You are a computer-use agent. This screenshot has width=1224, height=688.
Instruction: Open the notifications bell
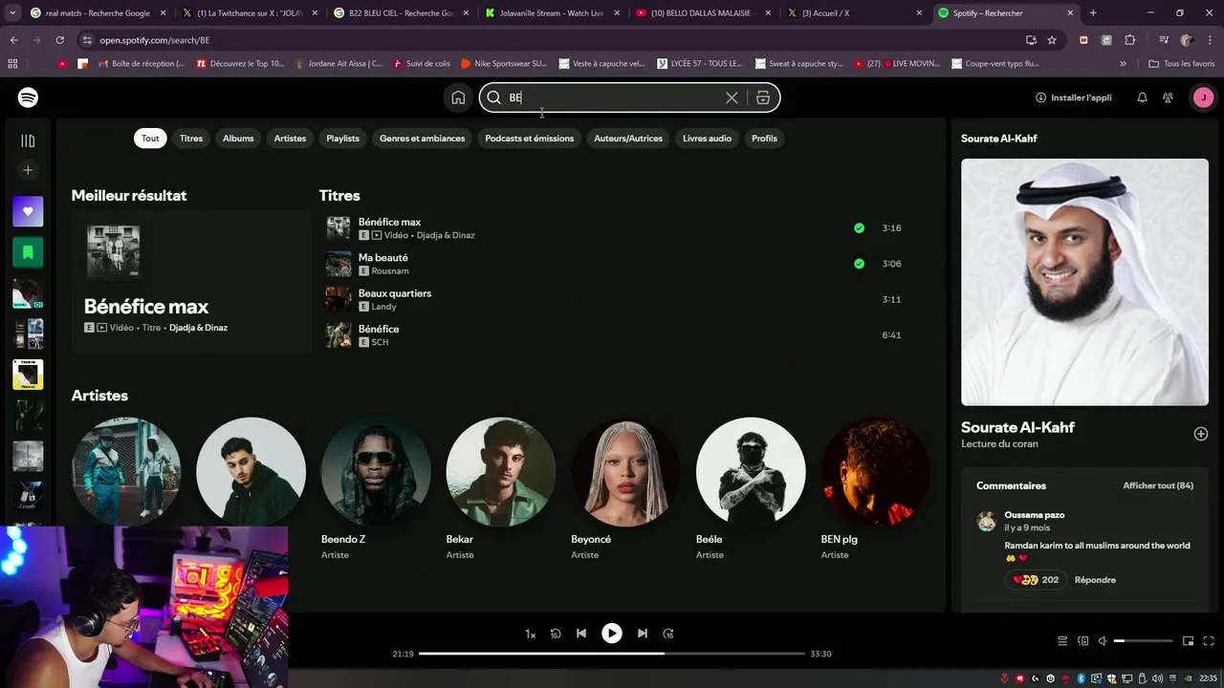[1142, 97]
